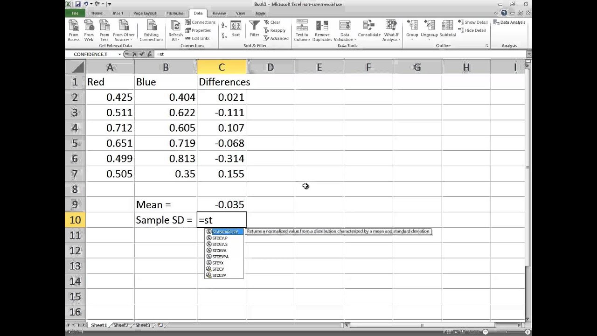The height and width of the screenshot is (336, 597).
Task: Select column D header
Action: 271,68
